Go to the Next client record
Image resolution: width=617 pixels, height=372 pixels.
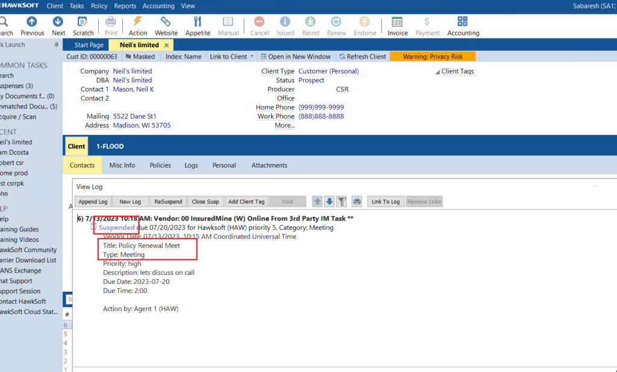pos(58,26)
